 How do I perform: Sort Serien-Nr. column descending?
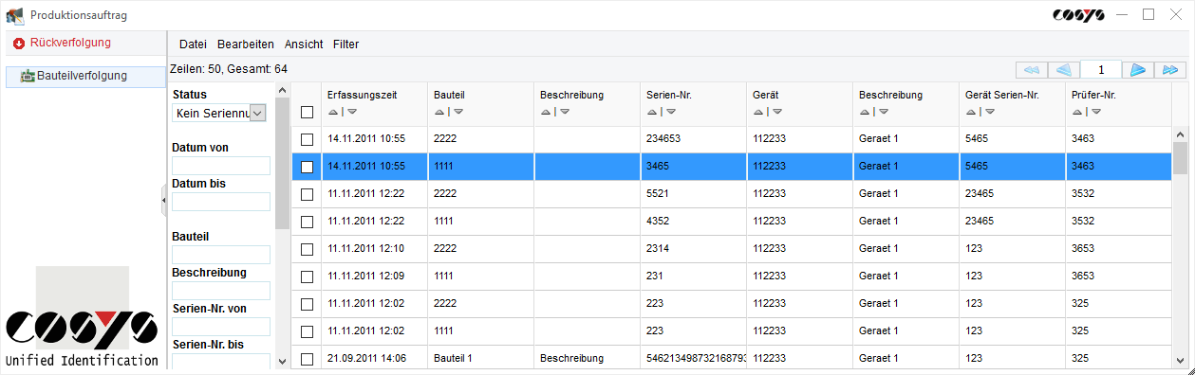click(x=670, y=112)
